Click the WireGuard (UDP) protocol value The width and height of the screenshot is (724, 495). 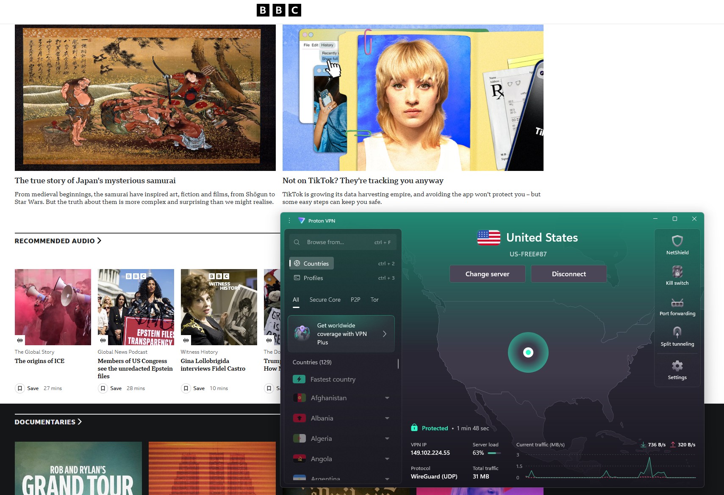[434, 476]
